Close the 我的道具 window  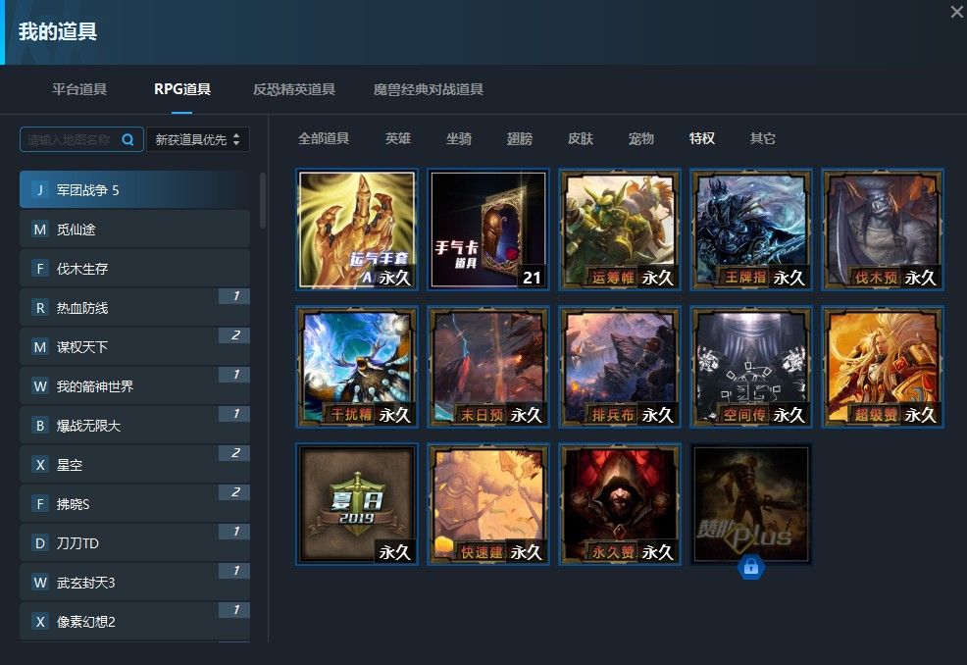(956, 11)
